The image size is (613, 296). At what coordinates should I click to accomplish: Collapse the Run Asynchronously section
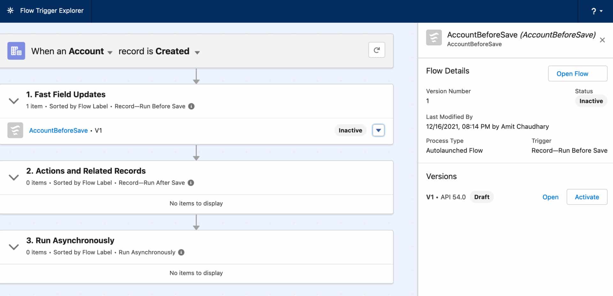tap(14, 247)
